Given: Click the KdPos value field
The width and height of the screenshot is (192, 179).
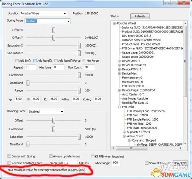Looking at the screenshot, I should (x=76, y=99).
